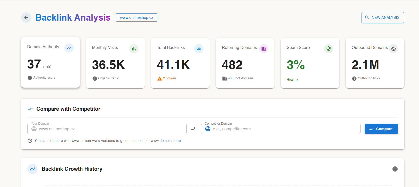Click the Outbound Domains globe icon

[394, 49]
